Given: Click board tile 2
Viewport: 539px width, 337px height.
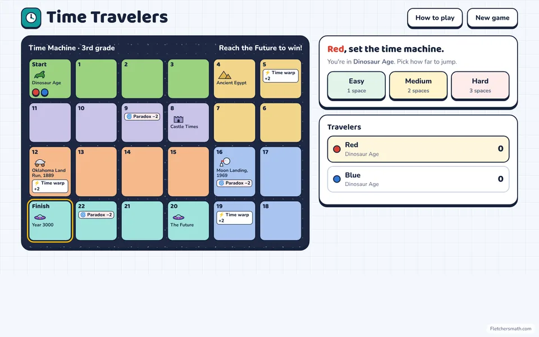Looking at the screenshot, I should tap(142, 79).
